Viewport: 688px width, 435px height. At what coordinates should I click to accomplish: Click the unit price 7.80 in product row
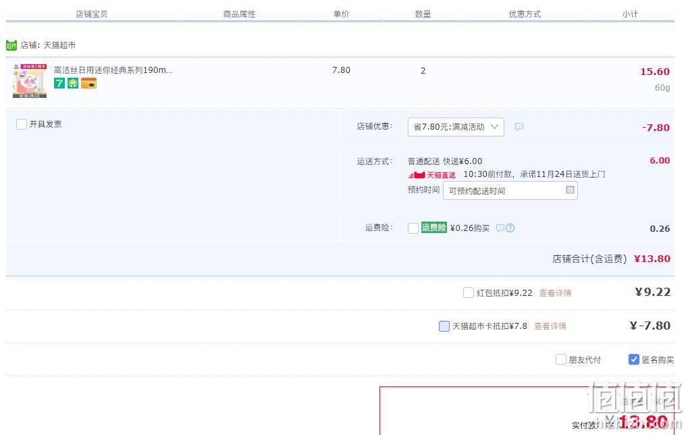tap(342, 70)
